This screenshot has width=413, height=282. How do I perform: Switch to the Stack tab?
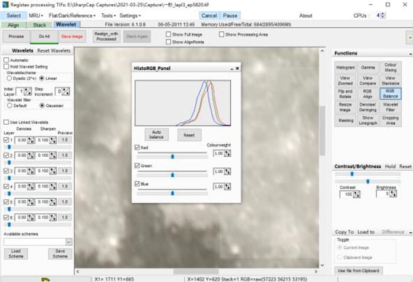tap(40, 25)
